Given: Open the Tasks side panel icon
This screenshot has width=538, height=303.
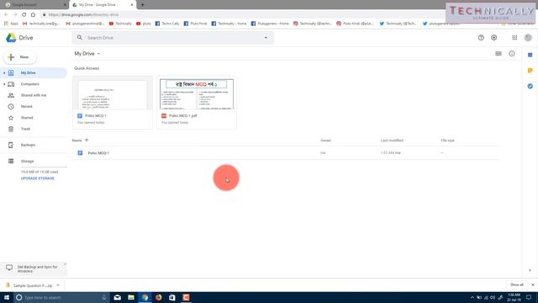Looking at the screenshot, I should click(x=530, y=86).
